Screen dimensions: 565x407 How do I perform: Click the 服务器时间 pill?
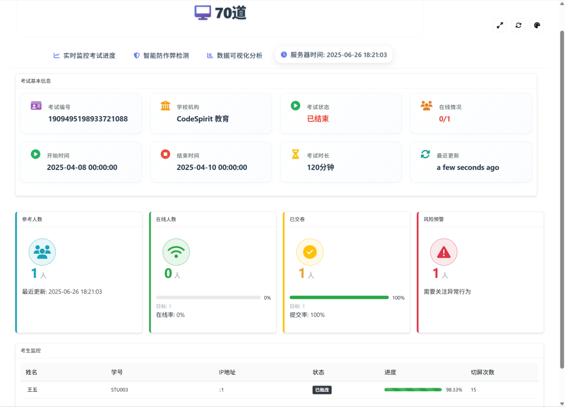pos(334,55)
